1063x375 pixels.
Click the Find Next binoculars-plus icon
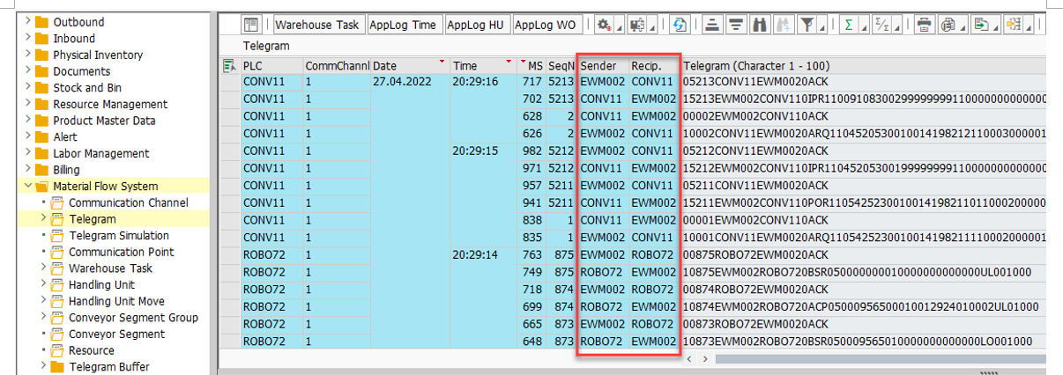click(x=782, y=25)
